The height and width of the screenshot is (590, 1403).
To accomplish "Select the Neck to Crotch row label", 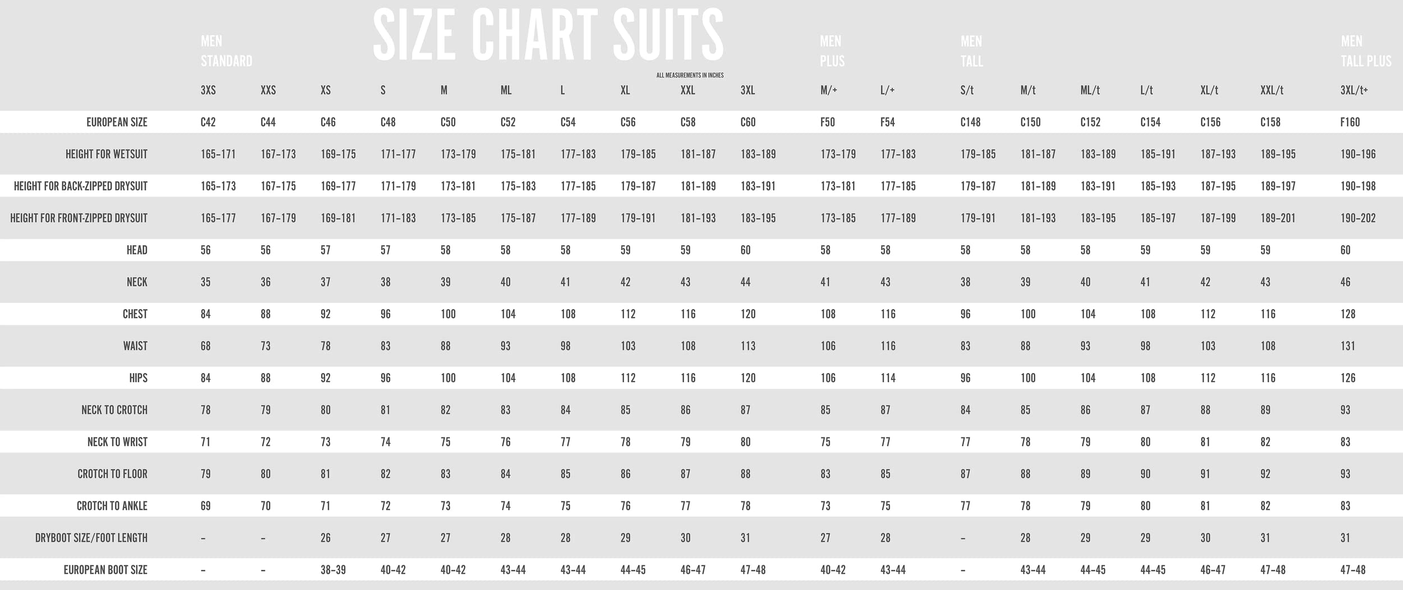I will (x=114, y=410).
